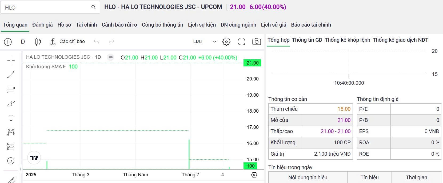Switch to the Tài chính tab

click(x=86, y=25)
